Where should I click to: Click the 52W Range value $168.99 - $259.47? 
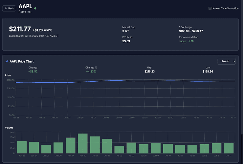tap(191, 31)
